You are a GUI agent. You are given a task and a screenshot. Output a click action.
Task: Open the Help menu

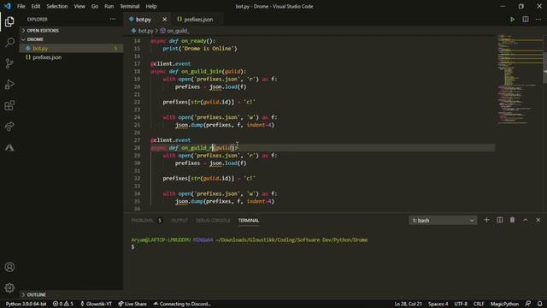click(x=151, y=6)
